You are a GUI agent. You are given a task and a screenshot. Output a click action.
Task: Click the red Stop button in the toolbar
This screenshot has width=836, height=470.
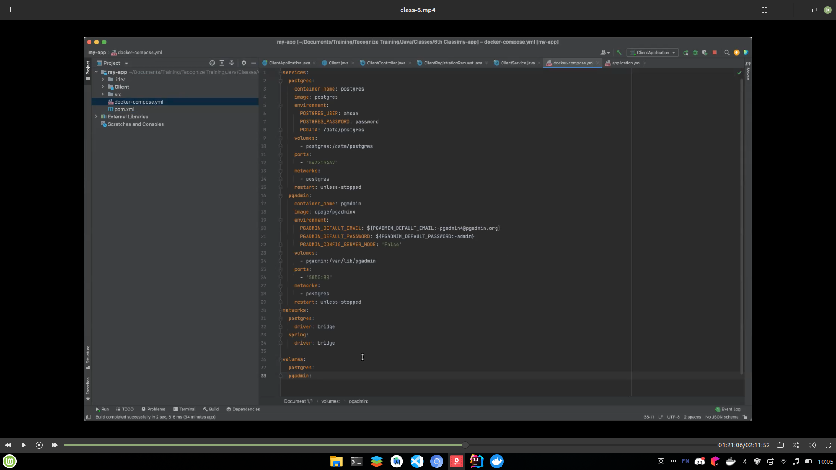point(715,53)
